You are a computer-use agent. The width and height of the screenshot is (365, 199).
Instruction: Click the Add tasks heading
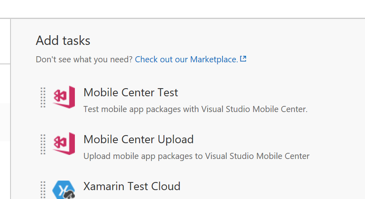(63, 41)
